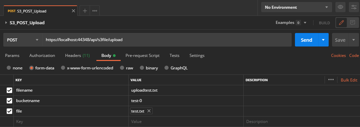The width and height of the screenshot is (360, 127).
Task: Open the Cookies link
Action: [338, 56]
